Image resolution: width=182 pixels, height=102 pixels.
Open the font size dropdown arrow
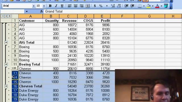coord(44,6)
